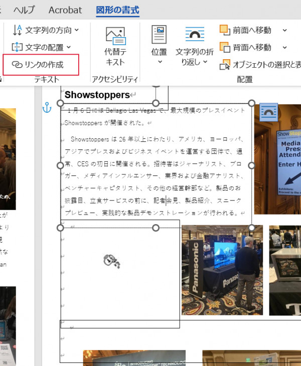The height and width of the screenshot is (366, 301).
Task: Expand the 位置 dropdown chevron
Action: [x=160, y=62]
